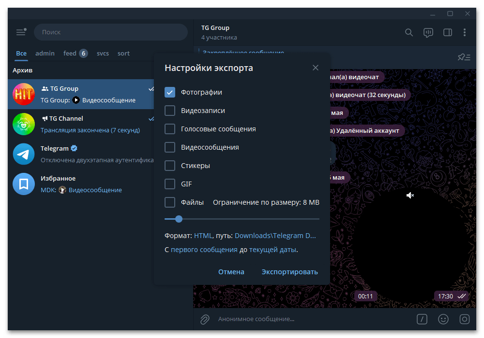
Task: Click the Избранное chat name
Action: [x=58, y=179]
